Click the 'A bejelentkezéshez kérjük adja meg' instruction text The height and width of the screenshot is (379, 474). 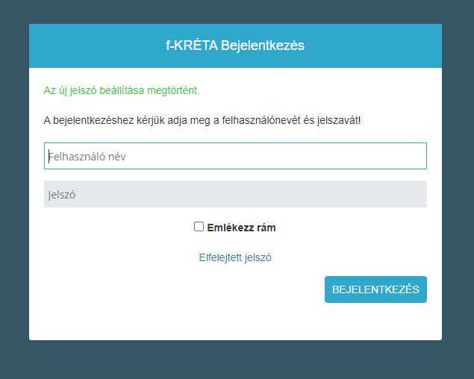(202, 120)
